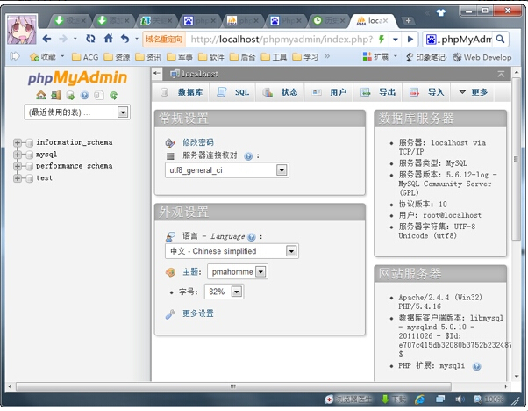Open the 82% font size dropdown
528x411 pixels.
tap(224, 292)
